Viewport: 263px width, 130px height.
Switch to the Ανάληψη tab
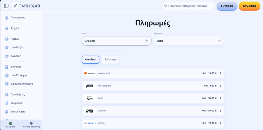click(110, 59)
